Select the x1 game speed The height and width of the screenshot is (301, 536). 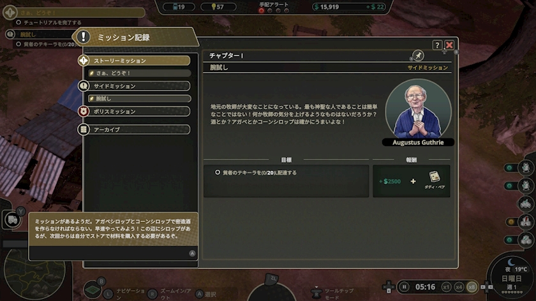tap(446, 287)
